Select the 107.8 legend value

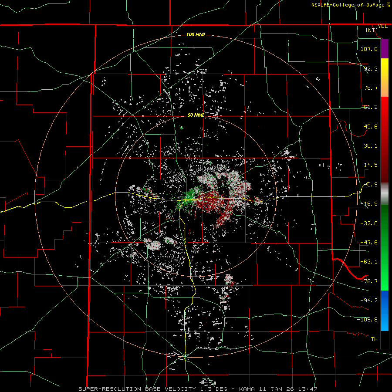pos(369,49)
